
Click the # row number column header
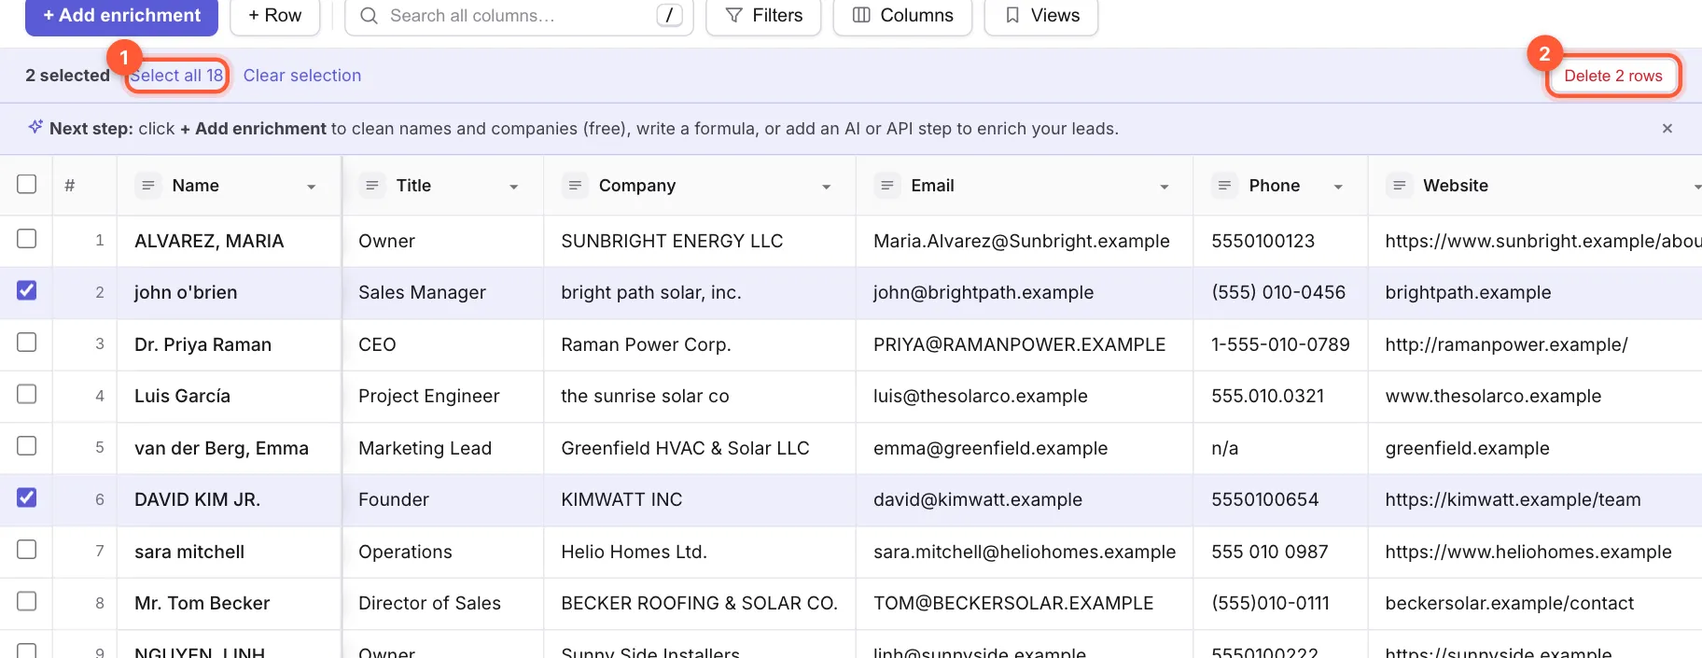point(85,186)
